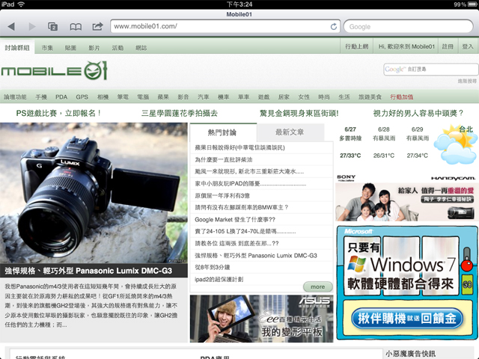This screenshot has width=479, height=359.
Task: Open the ASUS Eee 我的變形平板 ad
Action: 261,319
